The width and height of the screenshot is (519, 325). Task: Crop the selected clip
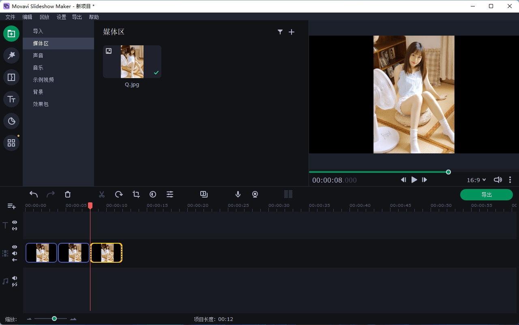(x=136, y=194)
